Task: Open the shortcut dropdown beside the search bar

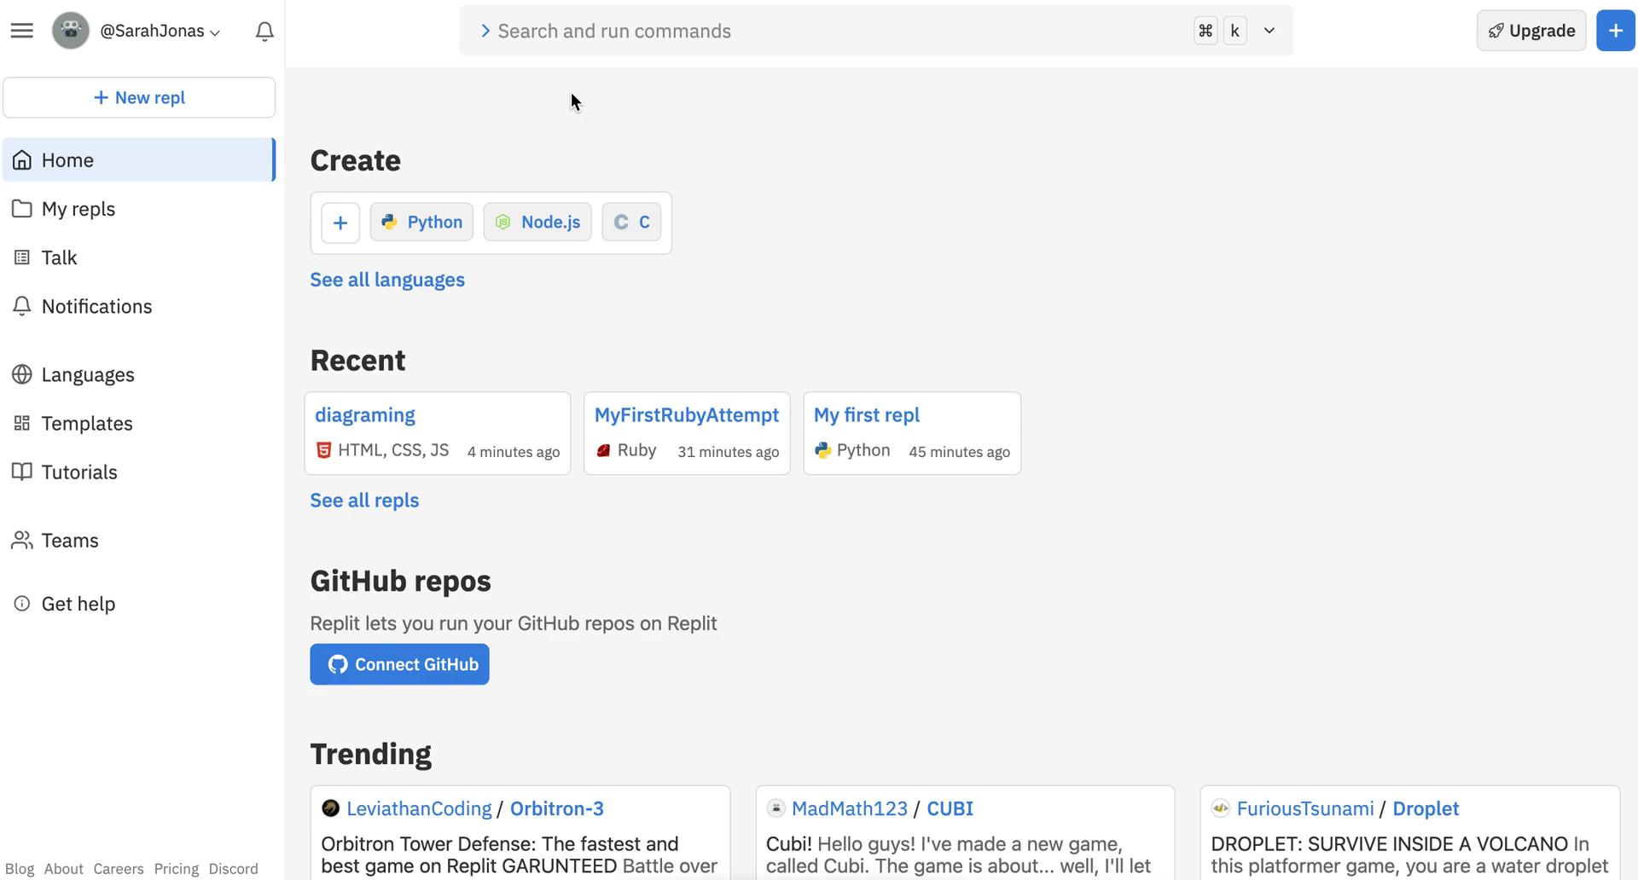Action: click(1269, 30)
